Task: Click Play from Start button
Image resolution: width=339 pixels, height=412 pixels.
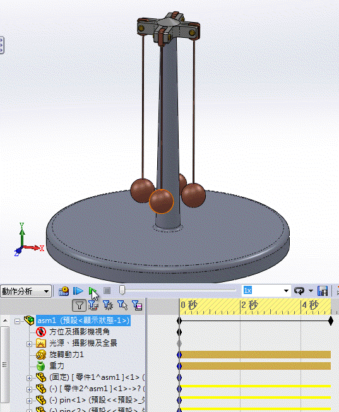Action: click(78, 291)
